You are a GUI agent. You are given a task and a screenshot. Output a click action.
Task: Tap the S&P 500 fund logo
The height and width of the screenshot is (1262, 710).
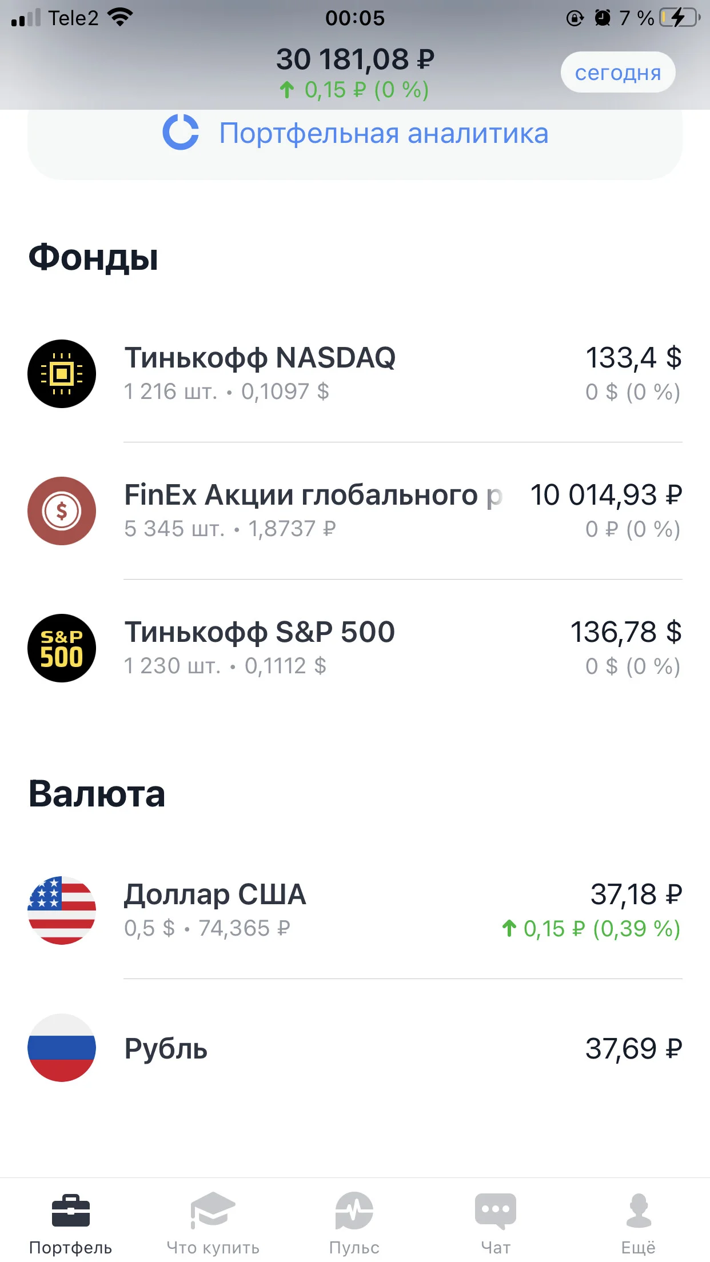62,648
